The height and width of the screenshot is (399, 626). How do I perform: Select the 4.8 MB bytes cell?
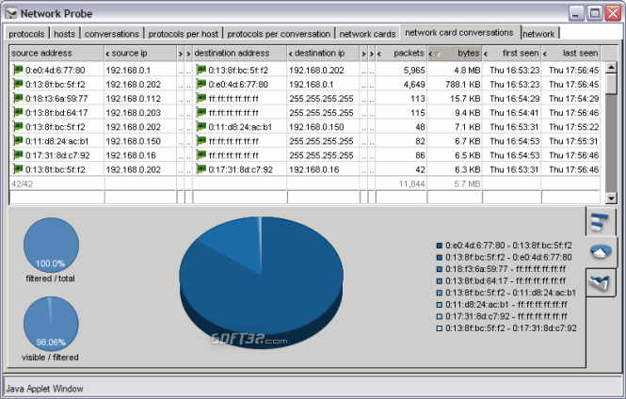pos(455,71)
